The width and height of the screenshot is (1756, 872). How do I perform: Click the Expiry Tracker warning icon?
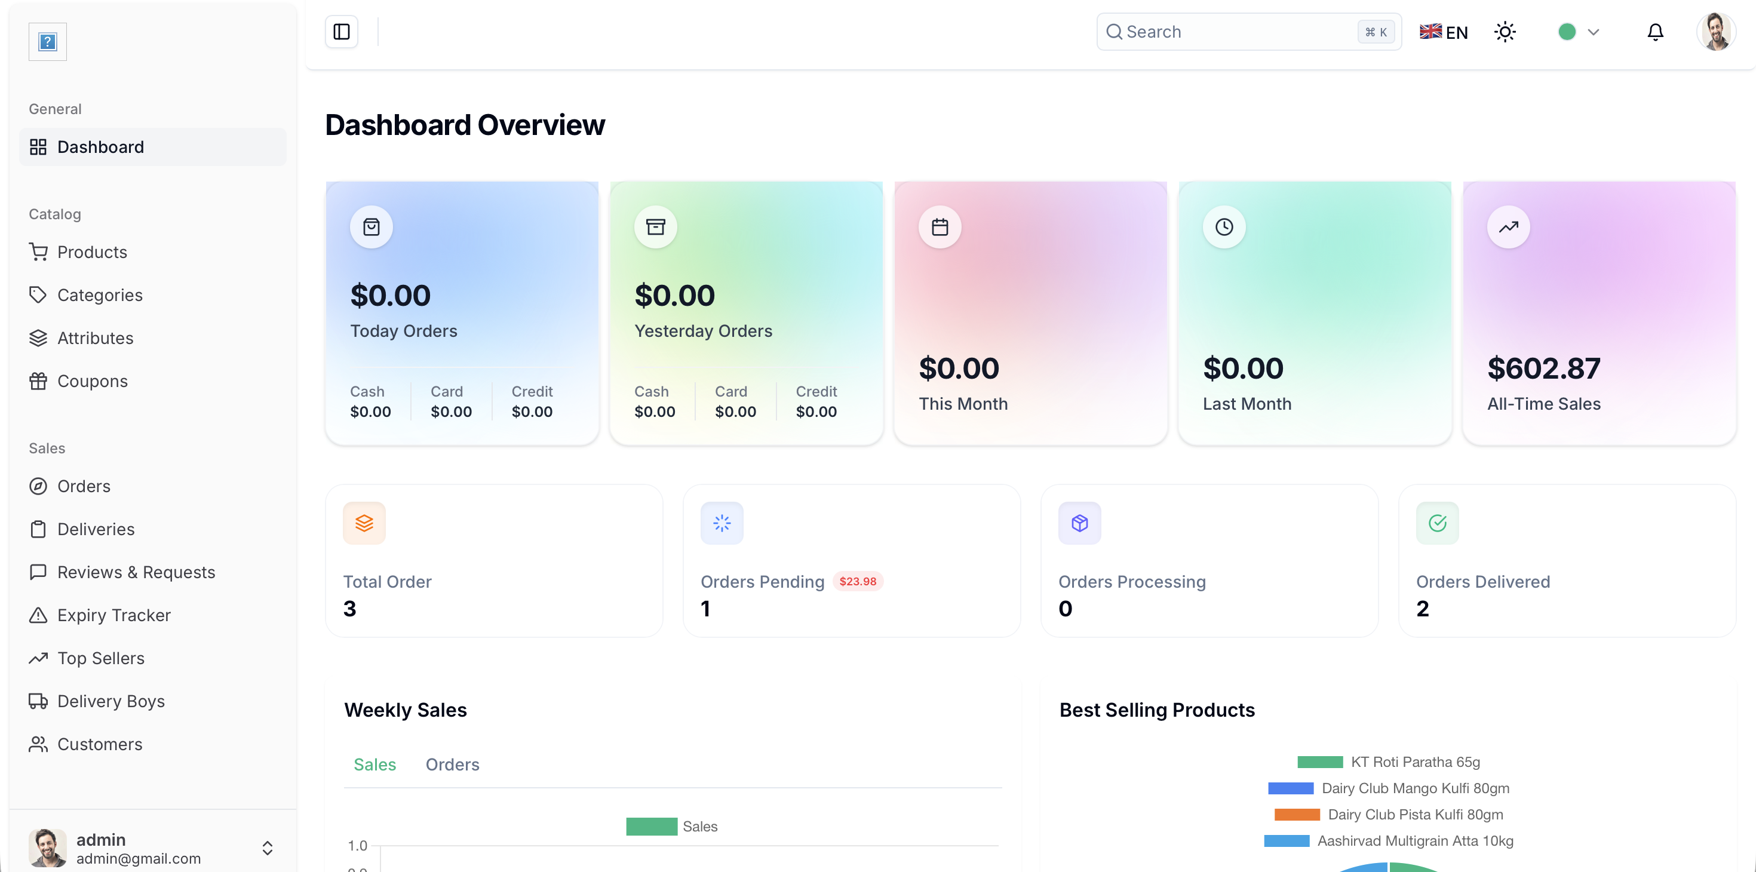pyautogui.click(x=38, y=615)
